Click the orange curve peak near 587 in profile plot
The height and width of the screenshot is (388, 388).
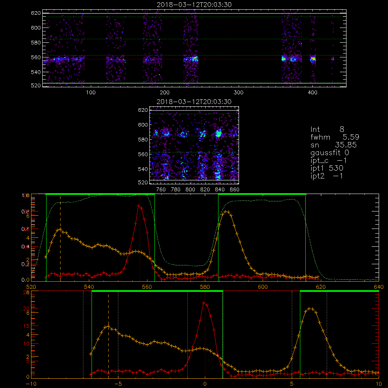click(226, 211)
